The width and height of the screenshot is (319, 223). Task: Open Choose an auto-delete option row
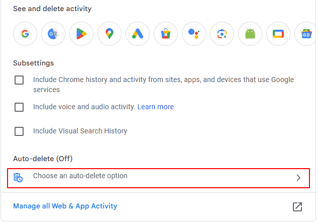coord(158,178)
